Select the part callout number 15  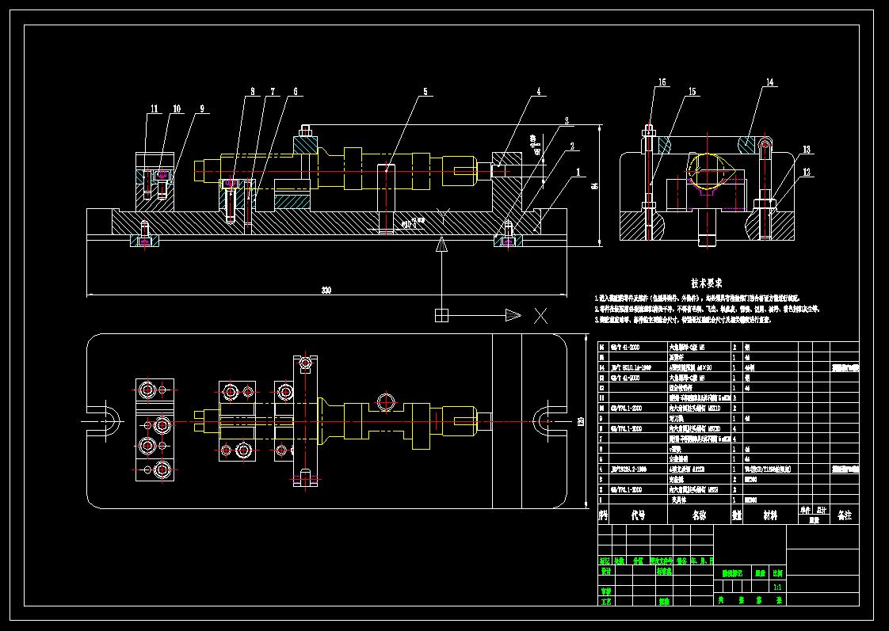692,92
